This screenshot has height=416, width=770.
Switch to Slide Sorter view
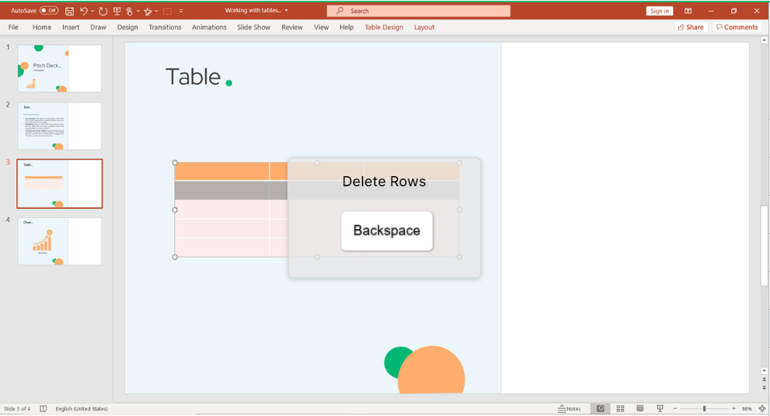[x=620, y=408]
